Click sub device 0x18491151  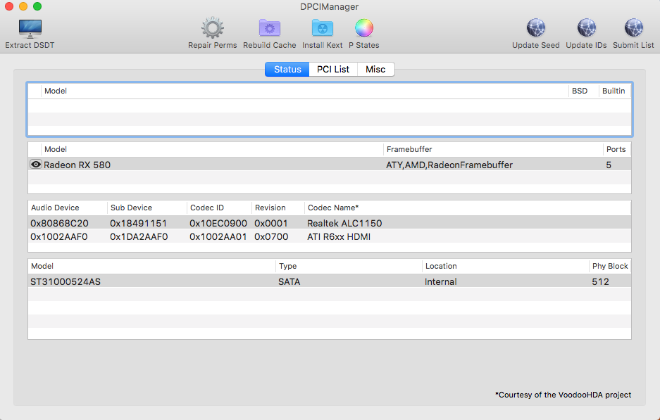click(139, 223)
